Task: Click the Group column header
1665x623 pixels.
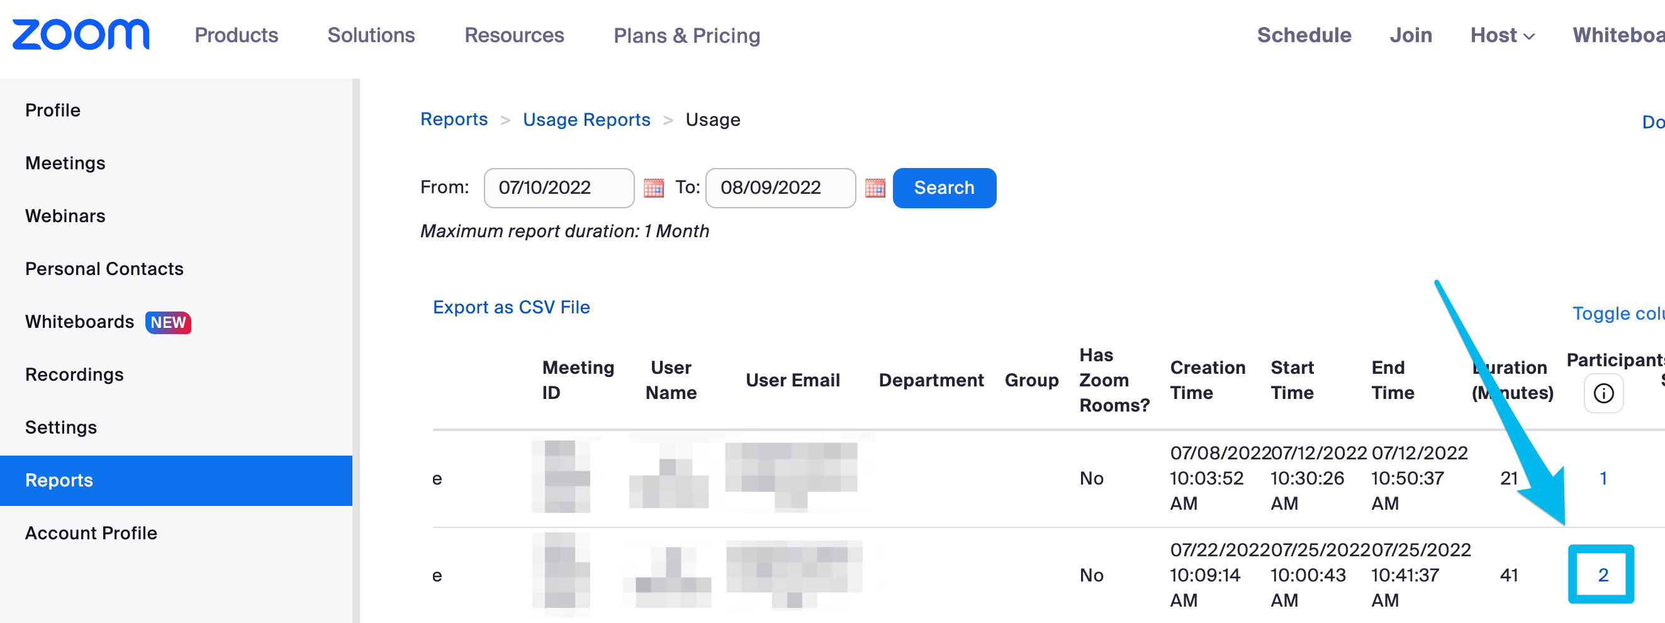Action: (x=1031, y=380)
